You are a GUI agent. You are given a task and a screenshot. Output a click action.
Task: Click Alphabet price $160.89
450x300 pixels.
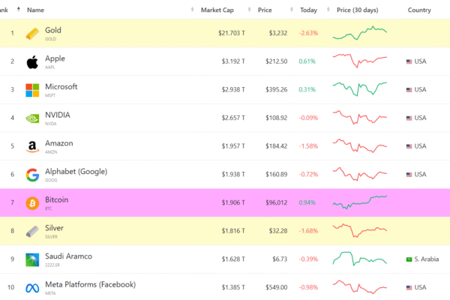click(x=276, y=175)
